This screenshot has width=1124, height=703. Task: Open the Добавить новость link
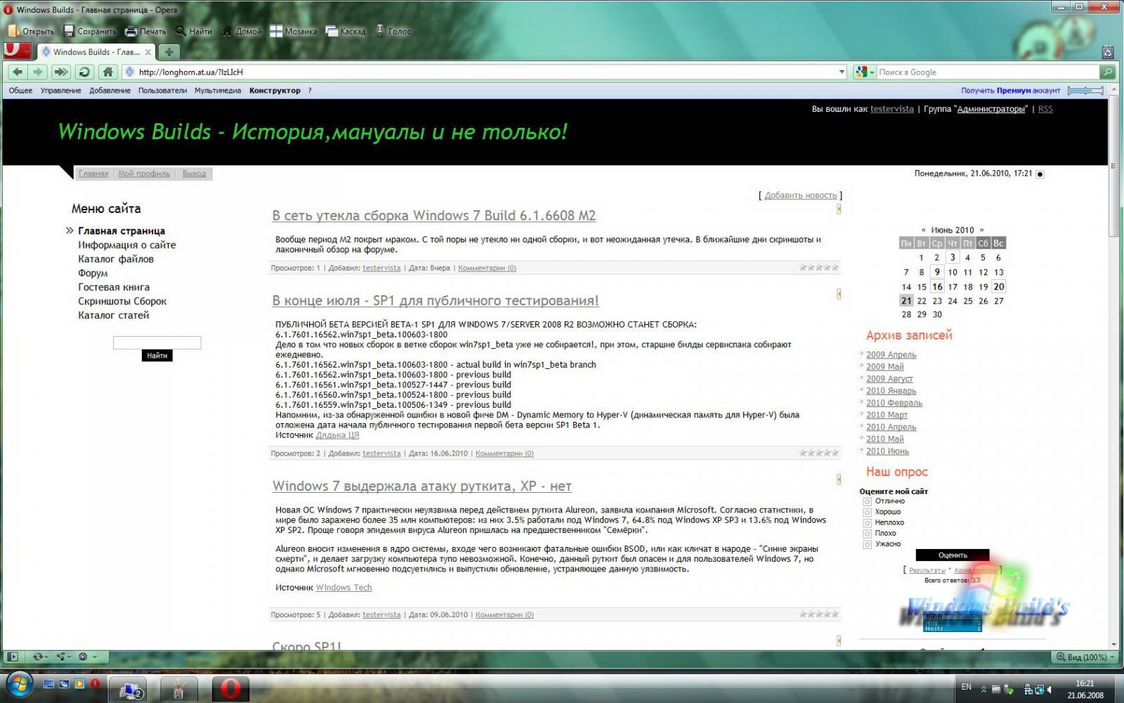(800, 195)
